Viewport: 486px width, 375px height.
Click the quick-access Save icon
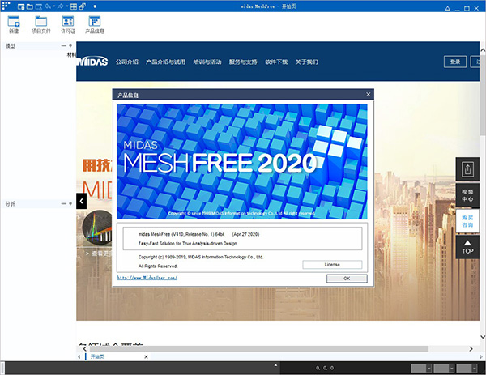[39, 6]
